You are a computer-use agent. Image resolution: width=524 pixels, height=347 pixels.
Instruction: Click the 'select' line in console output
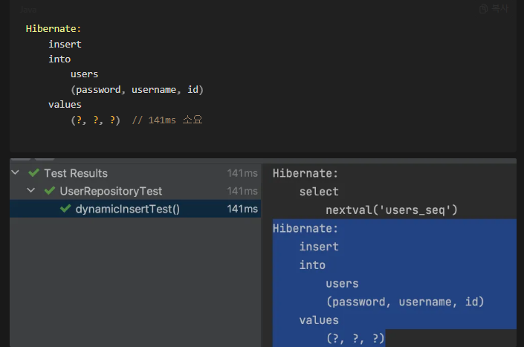pyautogui.click(x=319, y=192)
